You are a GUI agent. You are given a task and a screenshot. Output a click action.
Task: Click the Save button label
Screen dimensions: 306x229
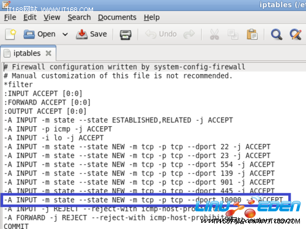[99, 34]
